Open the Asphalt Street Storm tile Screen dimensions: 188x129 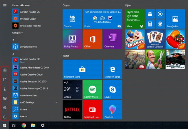(175, 59)
